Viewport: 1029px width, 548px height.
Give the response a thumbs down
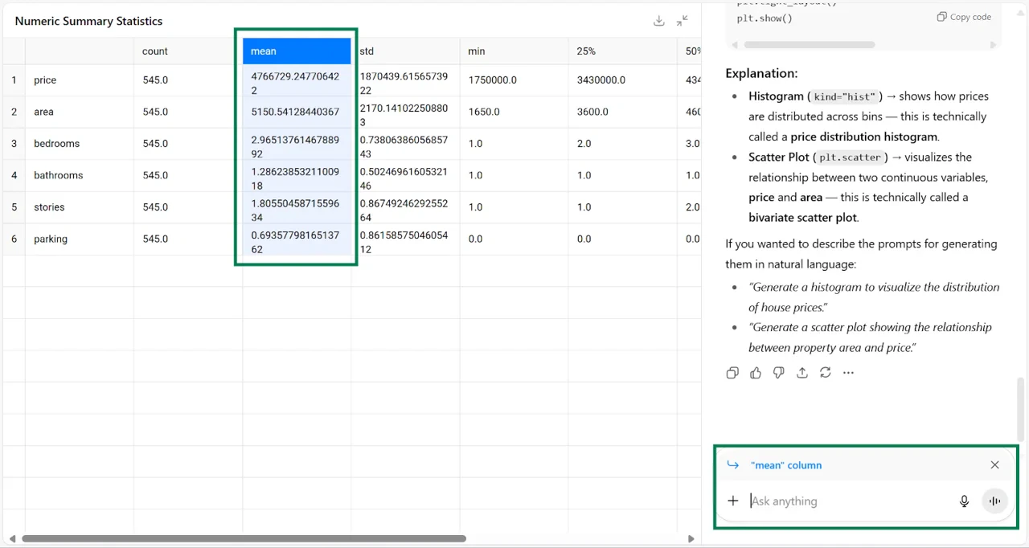tap(778, 372)
